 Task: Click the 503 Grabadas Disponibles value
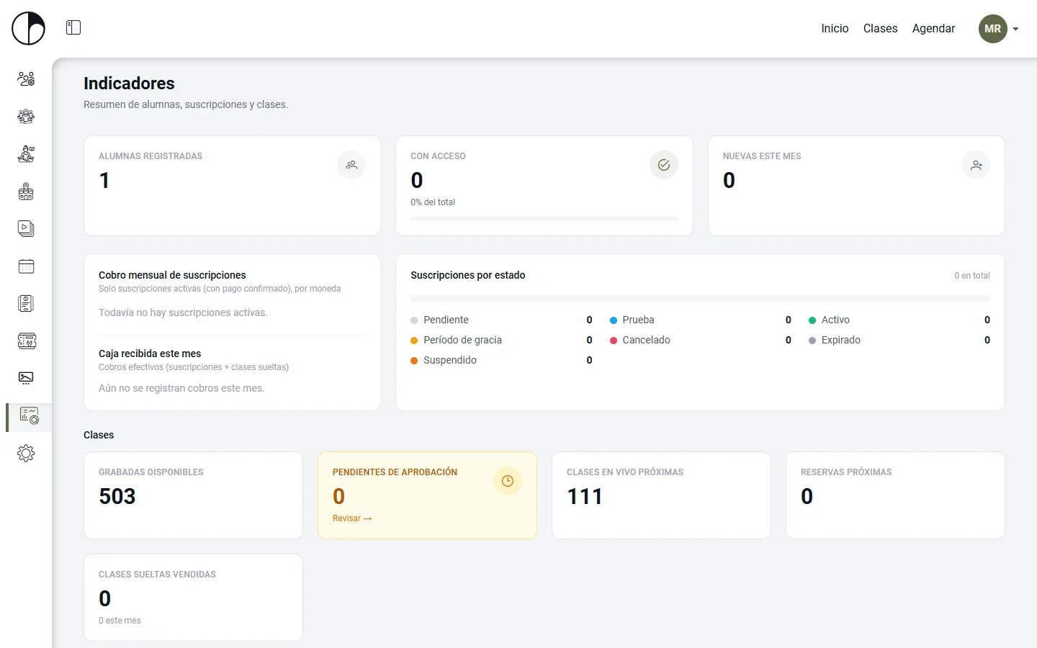(x=117, y=496)
